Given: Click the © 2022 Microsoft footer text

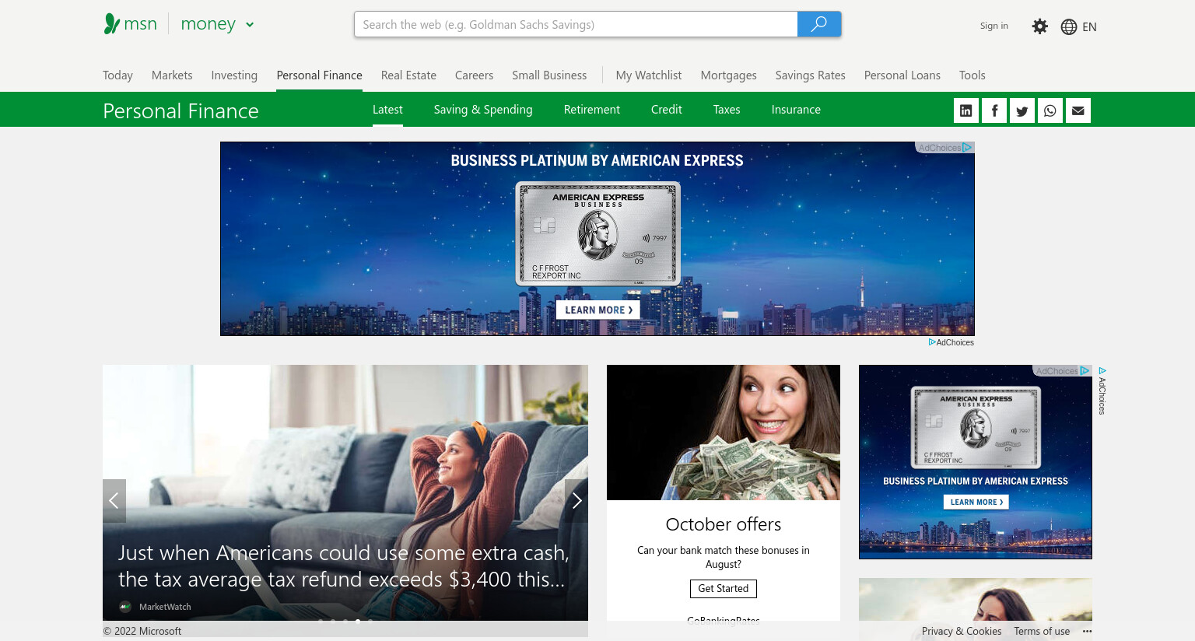Looking at the screenshot, I should tap(142, 631).
